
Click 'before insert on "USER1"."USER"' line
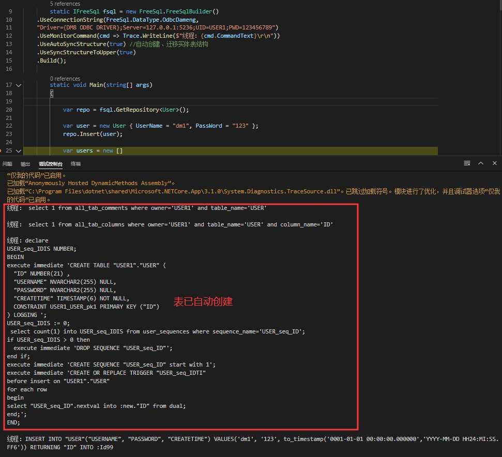click(x=58, y=382)
